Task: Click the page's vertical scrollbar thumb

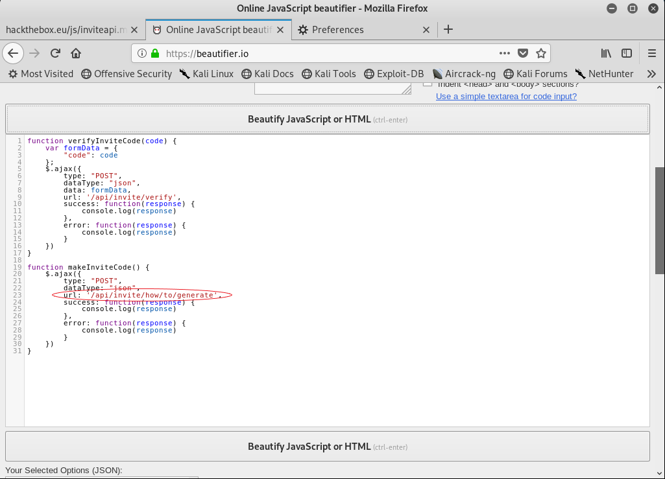Action: click(660, 220)
